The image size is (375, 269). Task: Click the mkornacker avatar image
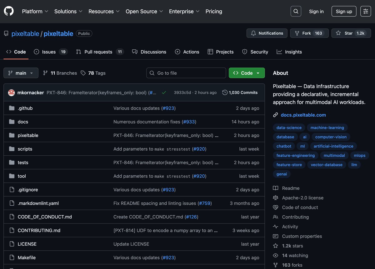pyautogui.click(x=11, y=92)
